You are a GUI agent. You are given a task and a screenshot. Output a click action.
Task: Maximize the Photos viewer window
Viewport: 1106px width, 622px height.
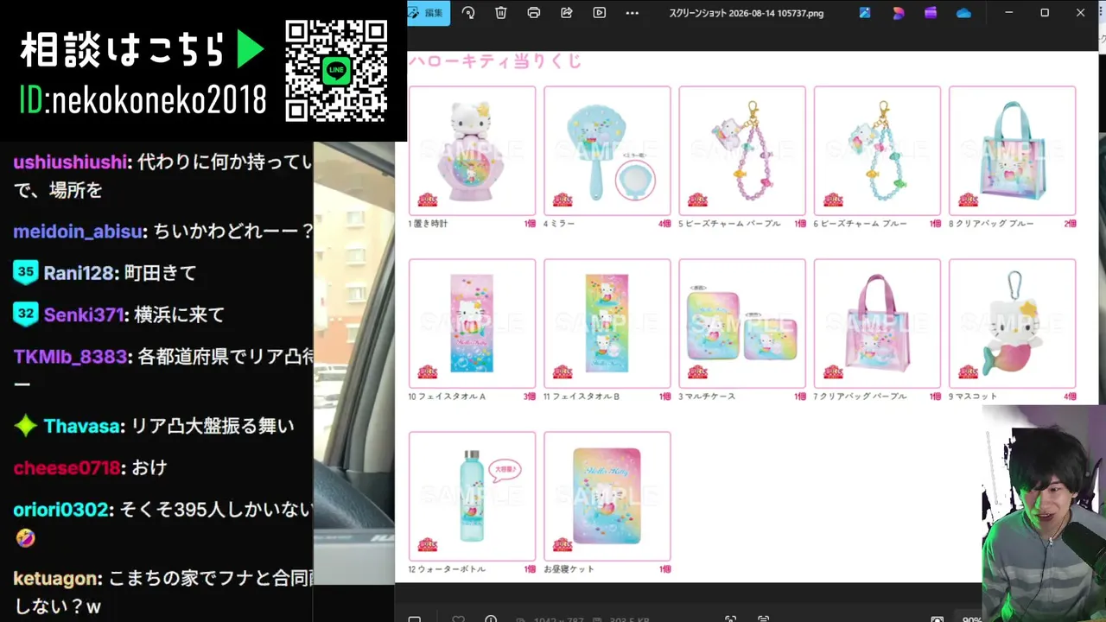1045,13
